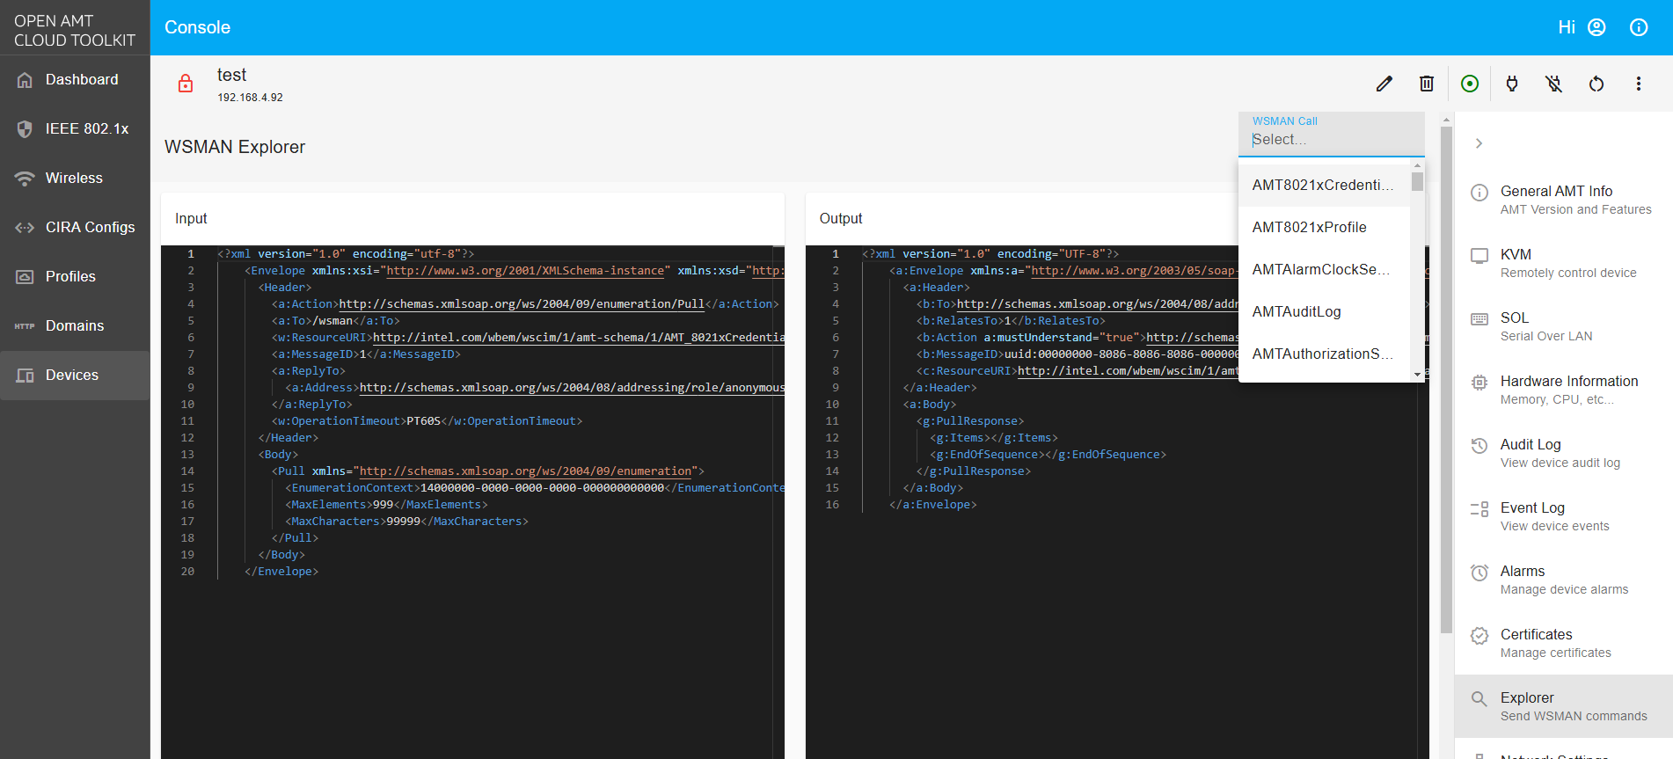The width and height of the screenshot is (1673, 759).
Task: Open the Domains page
Action: (x=75, y=326)
